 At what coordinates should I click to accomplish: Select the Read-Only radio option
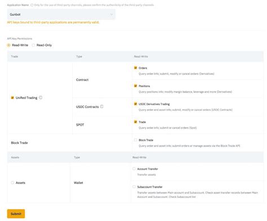pyautogui.click(x=33, y=45)
